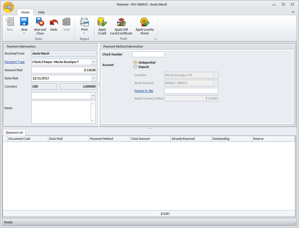This screenshot has width=299, height=228.
Task: Click the Save icon in the ribbon
Action: click(x=24, y=22)
